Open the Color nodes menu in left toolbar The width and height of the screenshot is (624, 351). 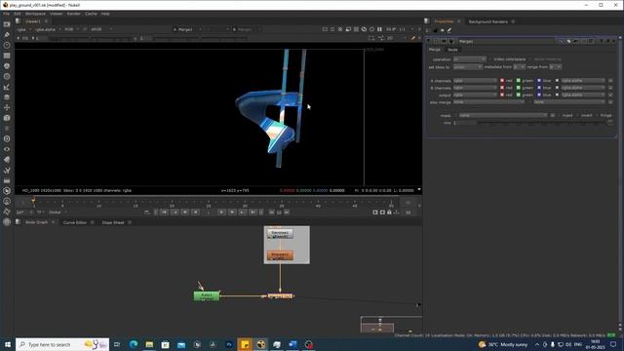(x=7, y=66)
